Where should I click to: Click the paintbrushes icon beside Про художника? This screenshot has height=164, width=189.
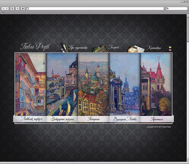coord(64,48)
